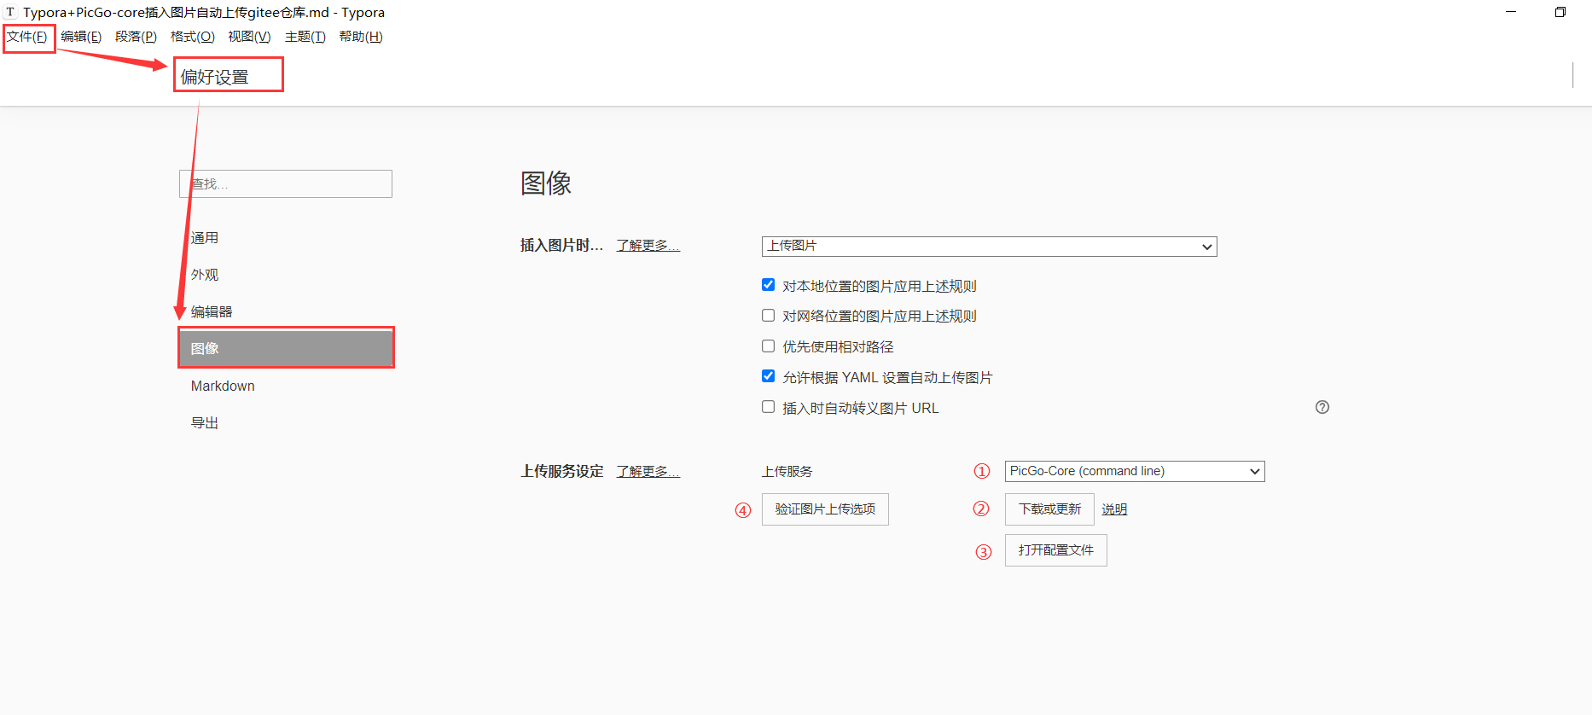Open 了解更多 link beside 插入图片时
Screen dimensions: 1592x715
[x=648, y=246]
